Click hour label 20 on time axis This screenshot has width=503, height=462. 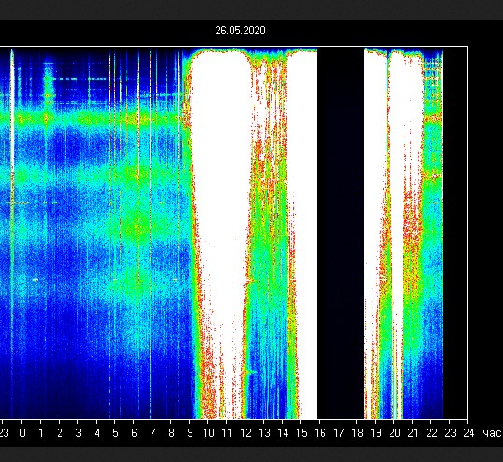(394, 433)
